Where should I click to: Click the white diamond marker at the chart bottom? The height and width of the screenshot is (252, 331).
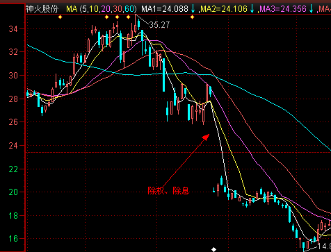[x=213, y=249]
